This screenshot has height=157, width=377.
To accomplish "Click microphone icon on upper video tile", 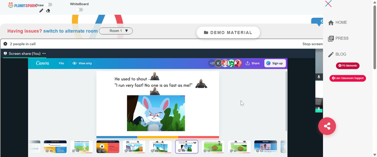I will click(319, 77).
